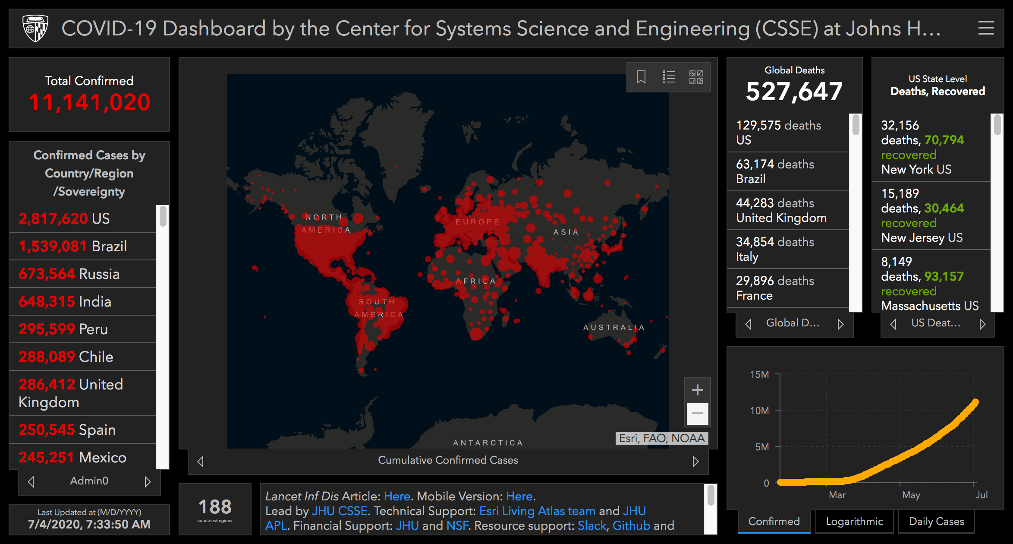The image size is (1013, 544).
Task: Select India in confirmed cases list
Action: point(83,302)
